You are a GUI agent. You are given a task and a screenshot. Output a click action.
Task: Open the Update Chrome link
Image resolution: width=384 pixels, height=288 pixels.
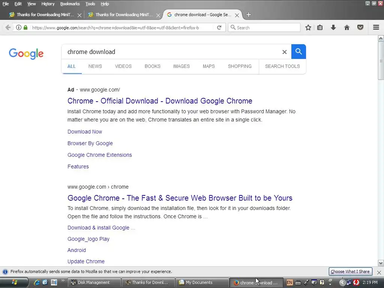[x=86, y=261]
